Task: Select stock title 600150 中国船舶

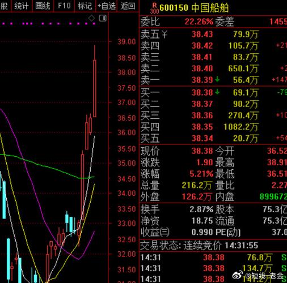Action: tap(194, 8)
